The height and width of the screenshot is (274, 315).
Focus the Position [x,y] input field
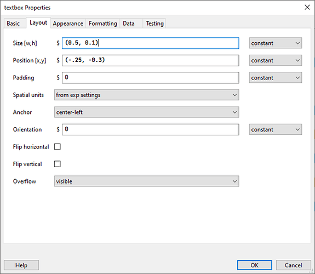pos(150,60)
